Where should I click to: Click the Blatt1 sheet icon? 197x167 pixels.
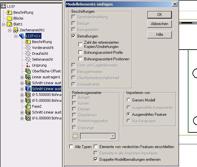click(x=9, y=24)
